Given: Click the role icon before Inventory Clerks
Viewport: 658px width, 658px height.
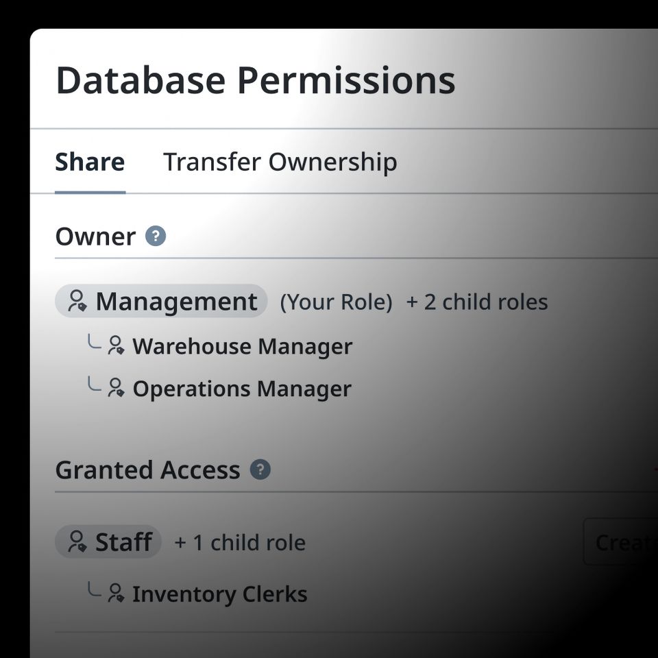Looking at the screenshot, I should coord(116,593).
